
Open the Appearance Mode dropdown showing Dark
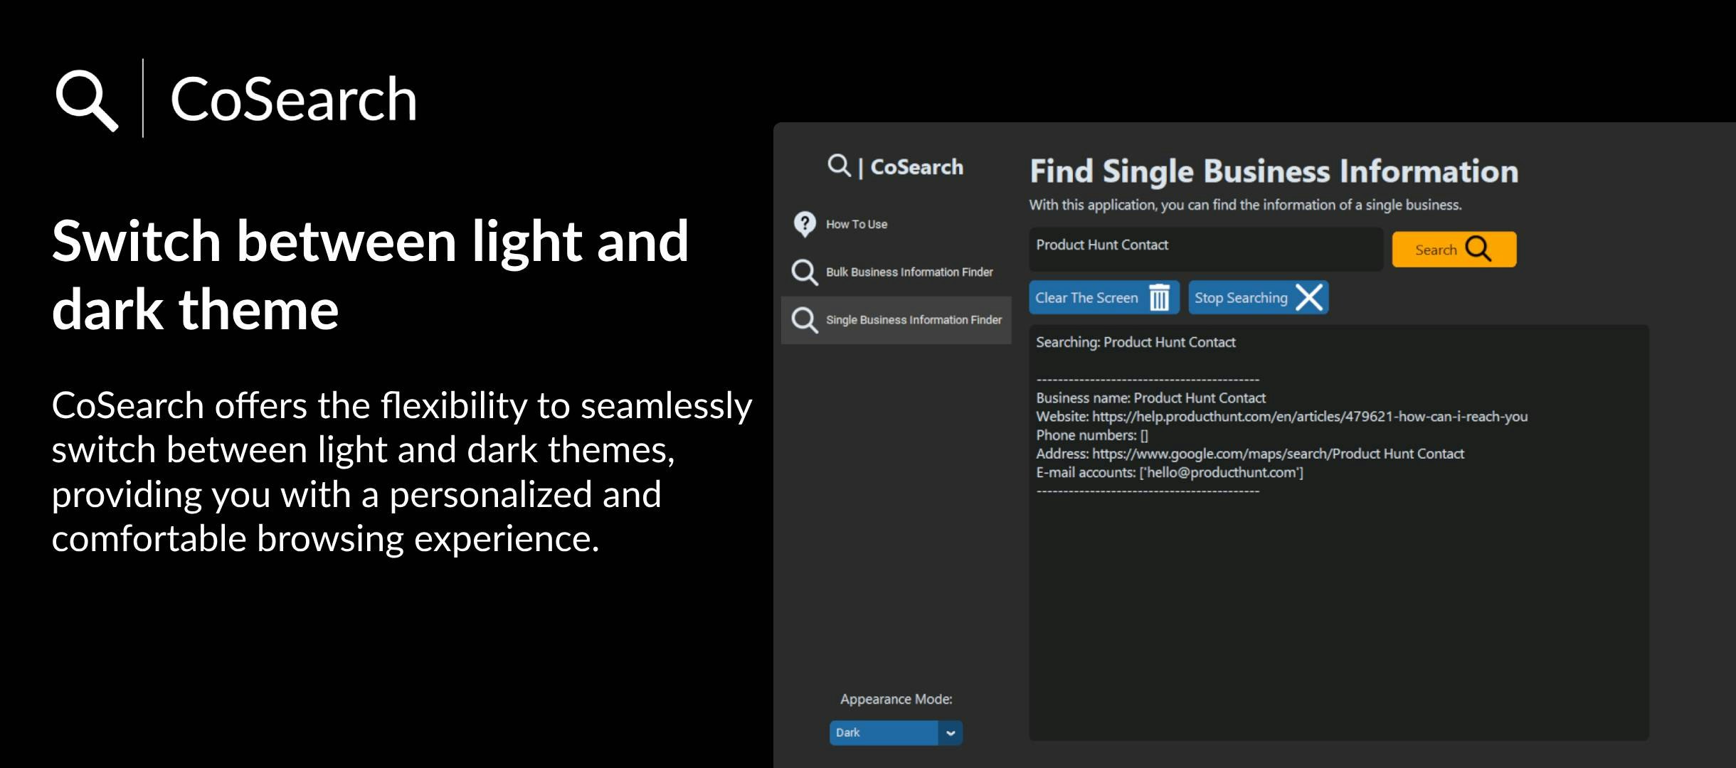tap(896, 733)
